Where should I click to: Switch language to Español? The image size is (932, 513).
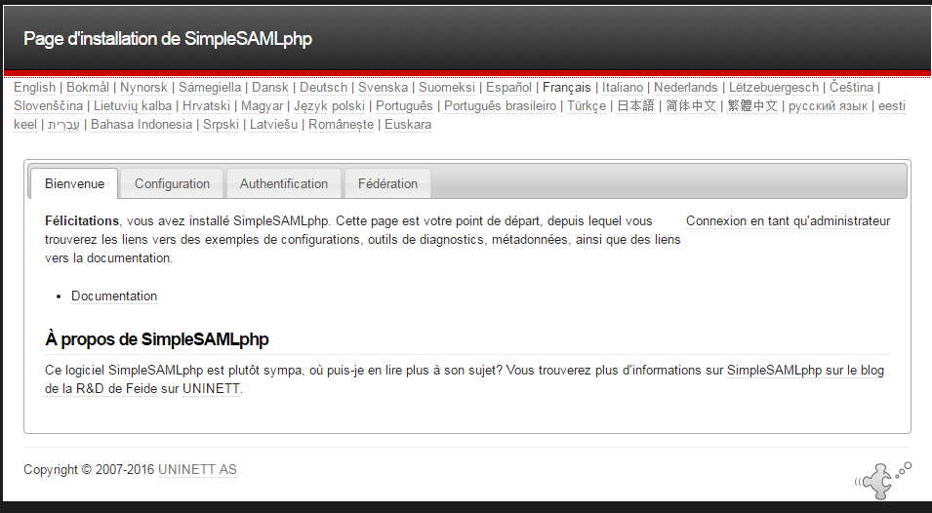coord(508,87)
